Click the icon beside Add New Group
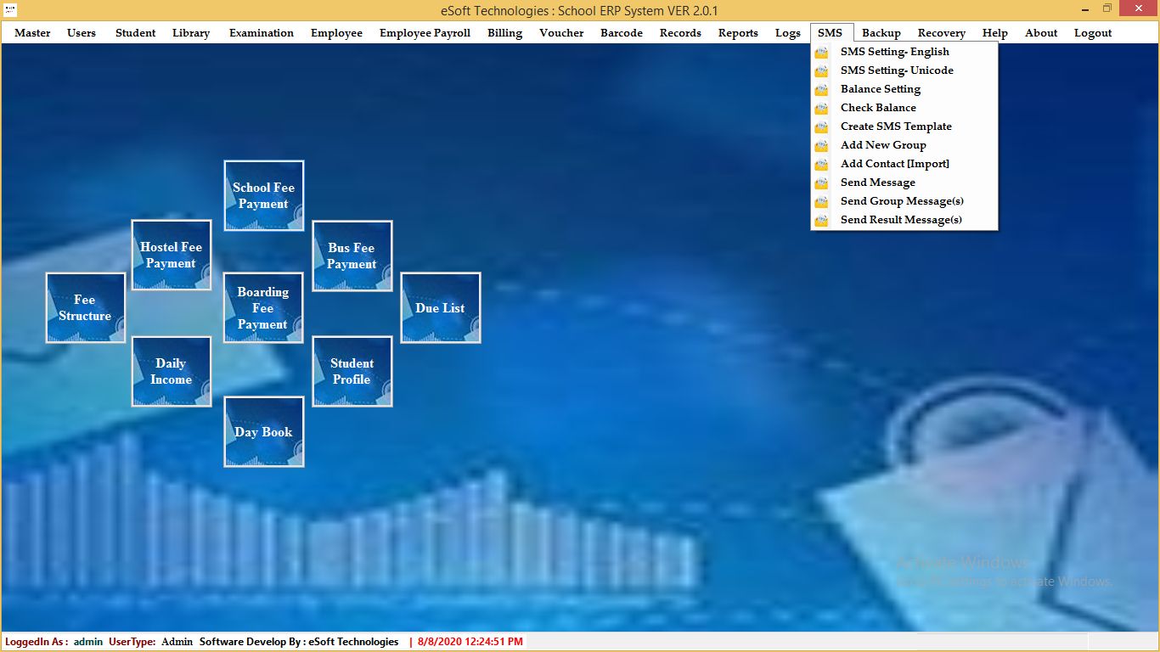Screen dimensions: 1160x652 [x=821, y=145]
